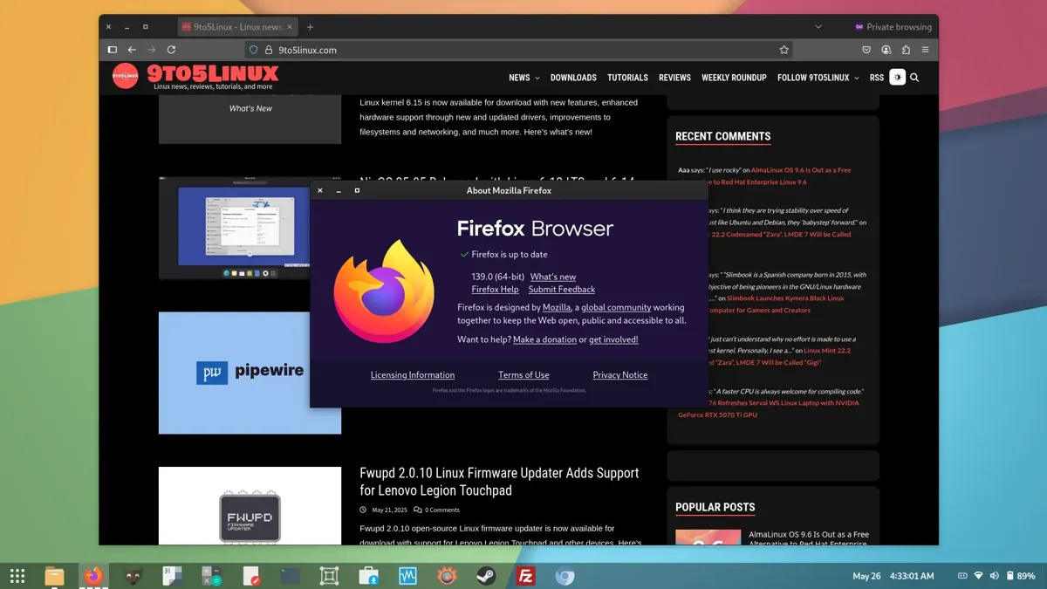Toggle site dark mode next to RSS
Viewport: 1047px width, 589px height.
tap(897, 78)
